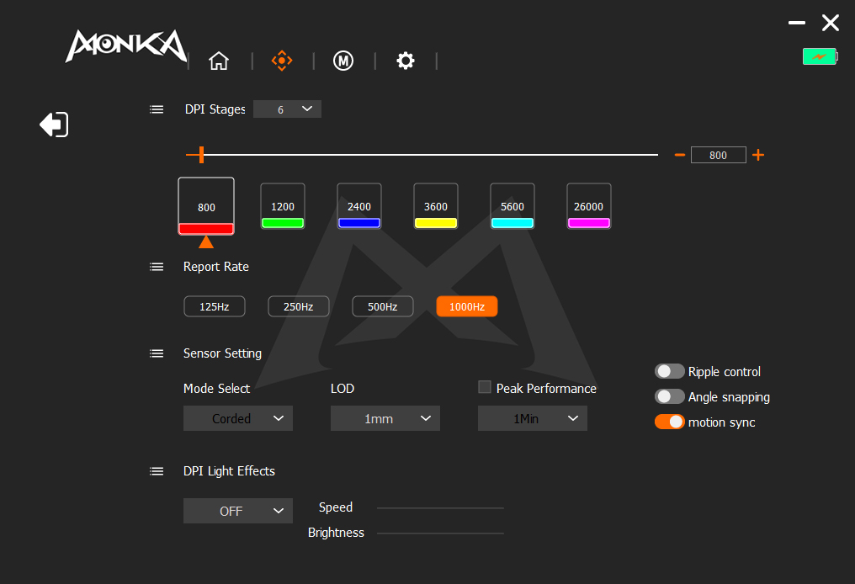Select the 125Hz report rate button
This screenshot has width=855, height=584.
(215, 306)
